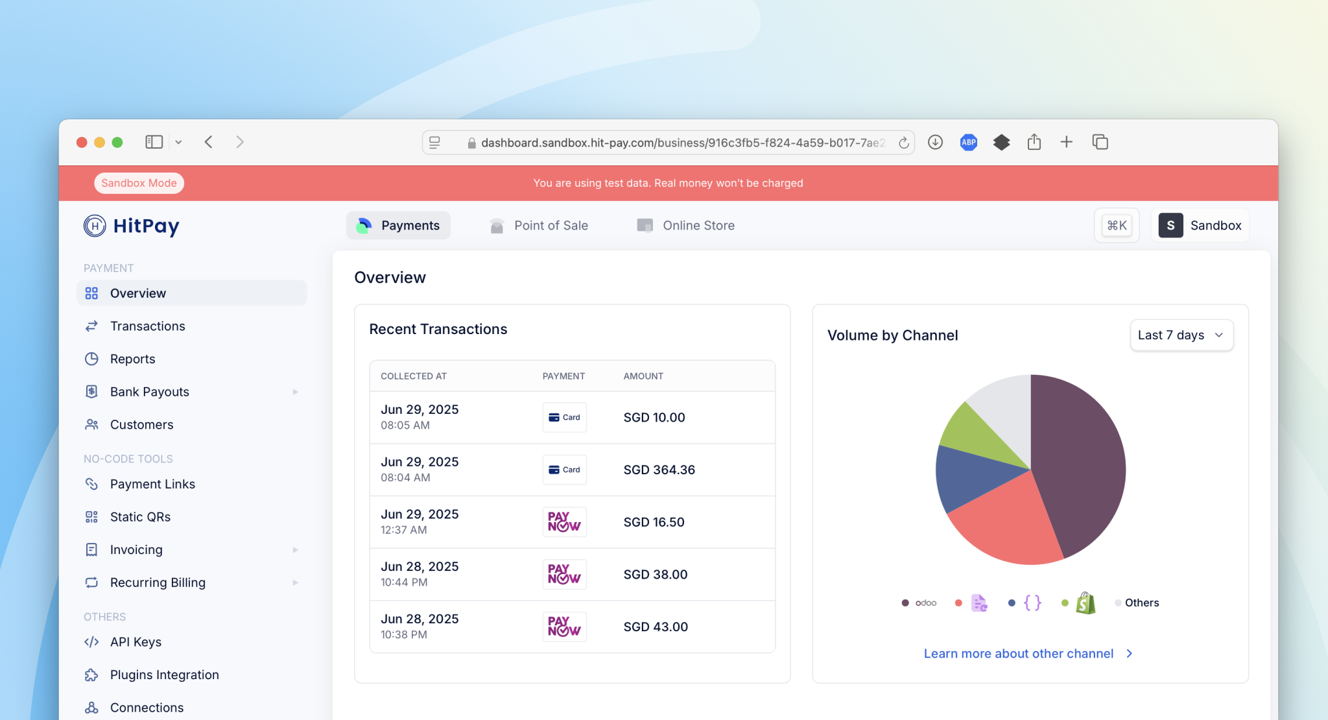Click the PayNow badge for SGD 43.00

[565, 627]
